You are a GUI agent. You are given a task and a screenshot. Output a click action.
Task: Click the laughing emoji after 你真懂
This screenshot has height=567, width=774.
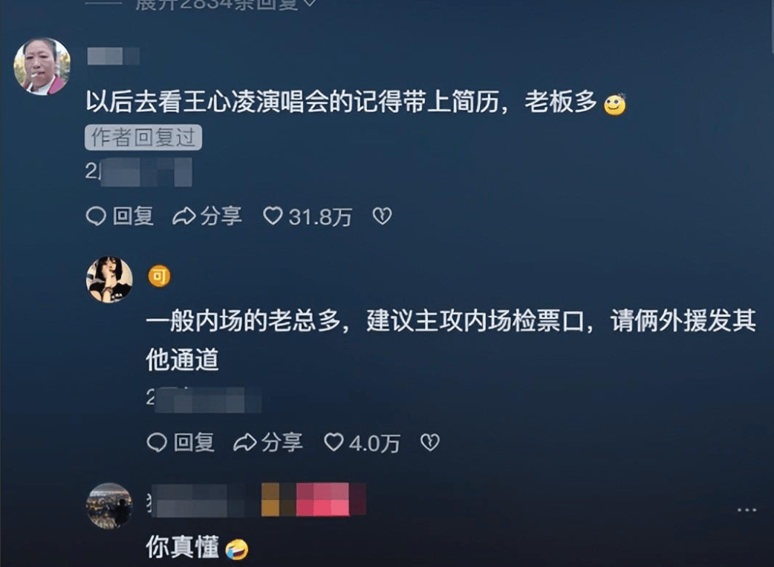click(236, 548)
